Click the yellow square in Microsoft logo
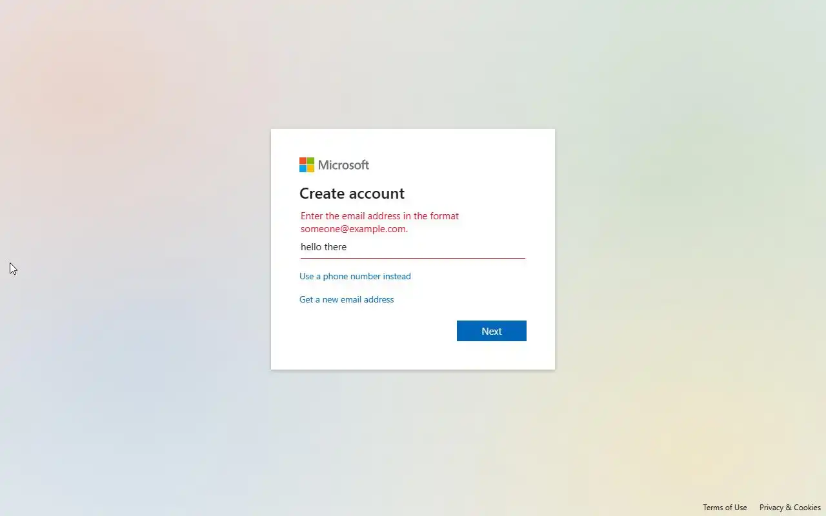Screen dimensions: 826x516 pos(310,169)
